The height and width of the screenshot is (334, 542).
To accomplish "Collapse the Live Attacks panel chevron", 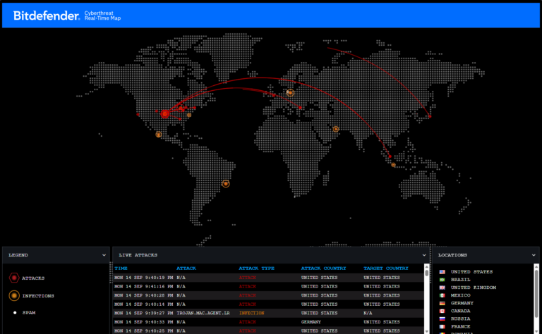I will coord(424,255).
